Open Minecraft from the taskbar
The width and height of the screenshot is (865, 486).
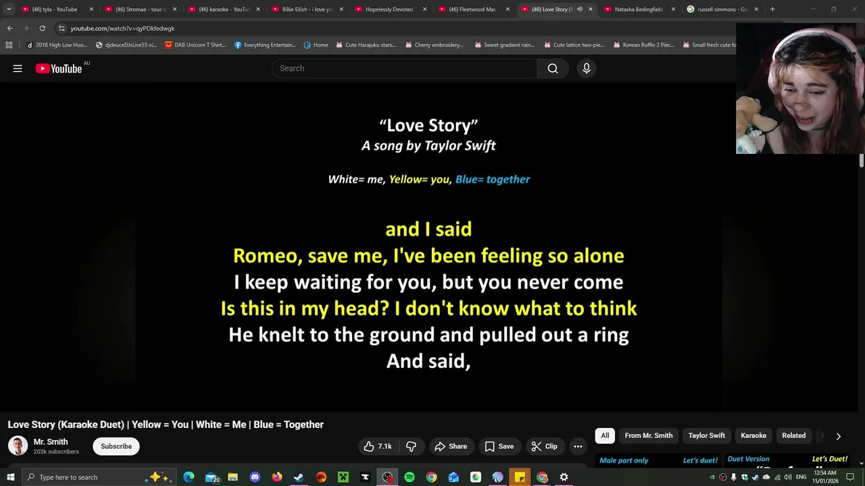pyautogui.click(x=343, y=477)
